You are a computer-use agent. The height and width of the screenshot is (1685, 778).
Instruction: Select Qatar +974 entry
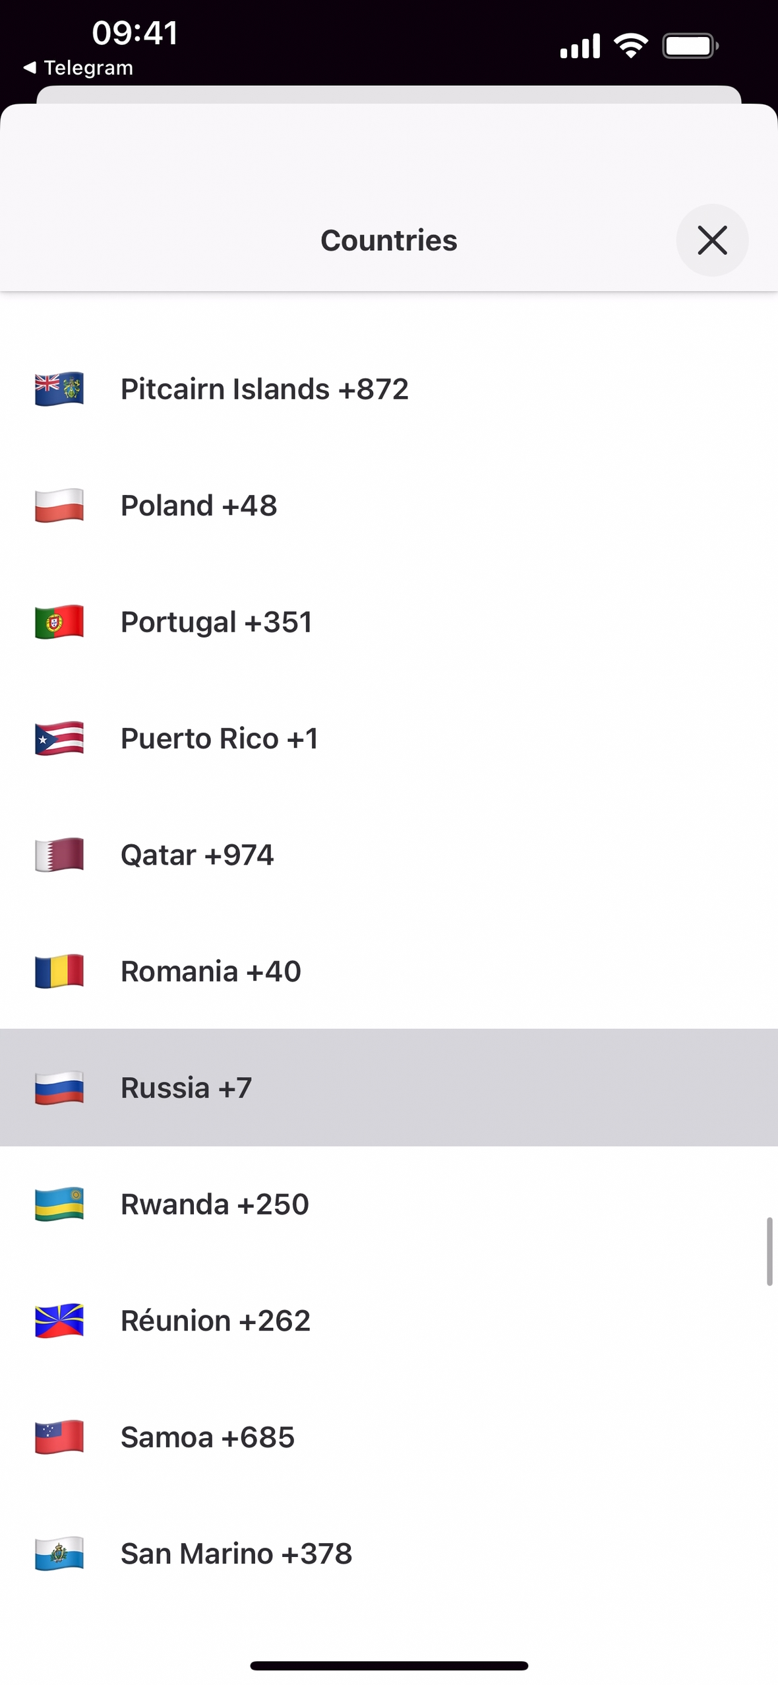click(197, 855)
